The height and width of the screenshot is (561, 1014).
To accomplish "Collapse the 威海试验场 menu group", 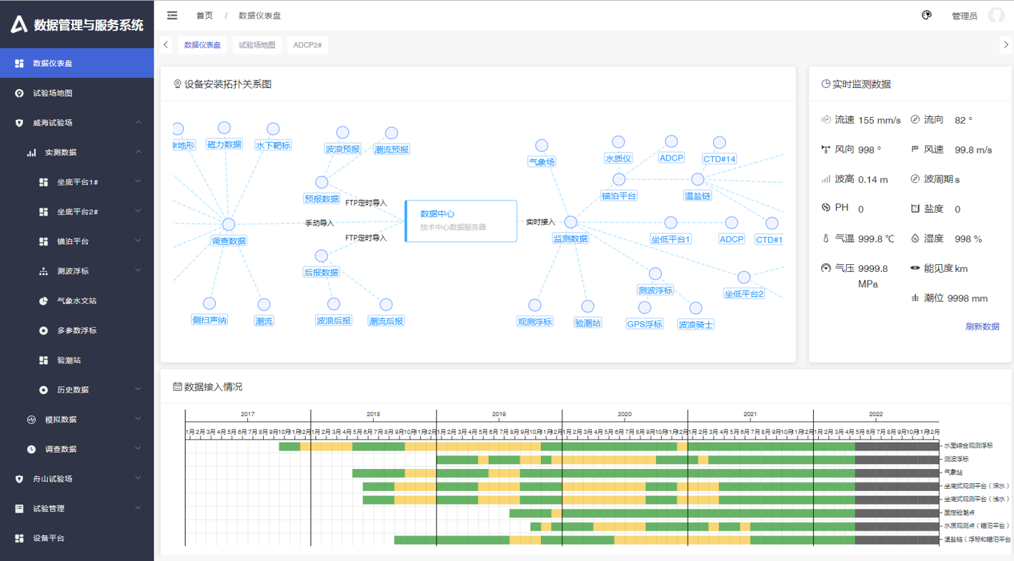I will tap(138, 123).
